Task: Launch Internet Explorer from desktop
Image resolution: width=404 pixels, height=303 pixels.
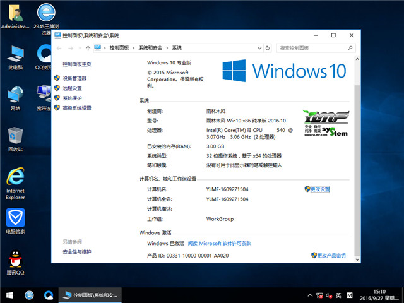Action: tap(15, 184)
